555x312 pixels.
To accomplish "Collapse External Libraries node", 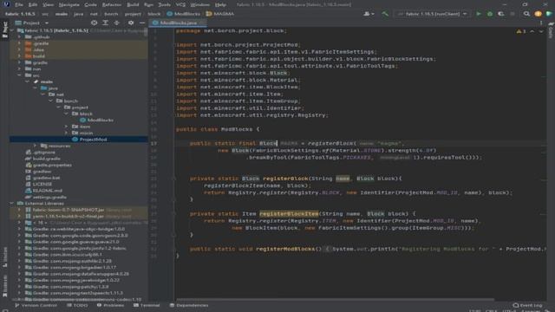I will click(11, 204).
